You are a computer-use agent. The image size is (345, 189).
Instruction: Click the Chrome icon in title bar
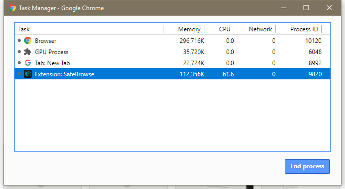[x=12, y=8]
